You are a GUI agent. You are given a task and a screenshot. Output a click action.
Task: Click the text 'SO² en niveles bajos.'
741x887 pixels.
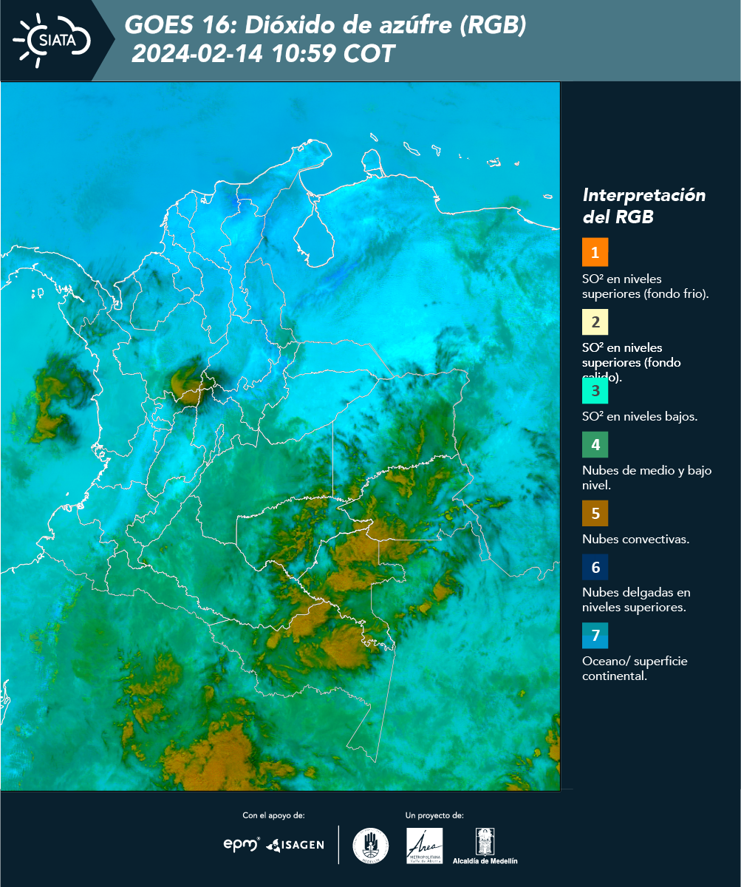[x=640, y=416]
